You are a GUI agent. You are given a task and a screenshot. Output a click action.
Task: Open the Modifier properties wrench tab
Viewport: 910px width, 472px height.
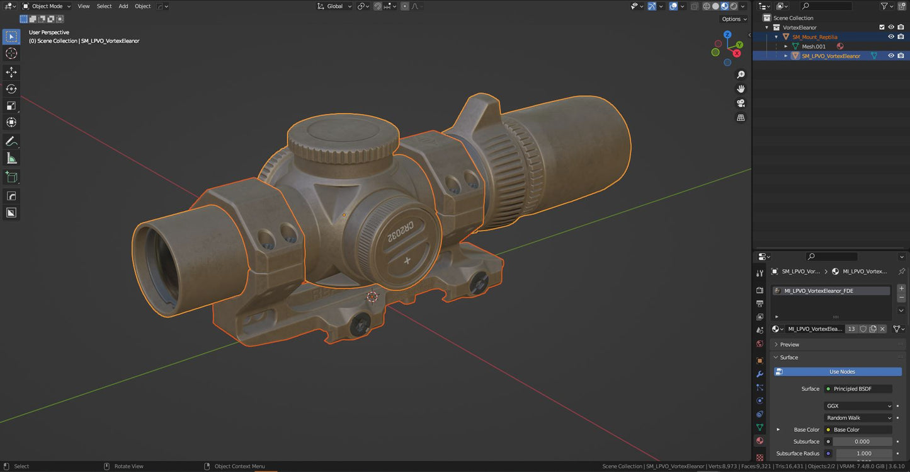[759, 374]
